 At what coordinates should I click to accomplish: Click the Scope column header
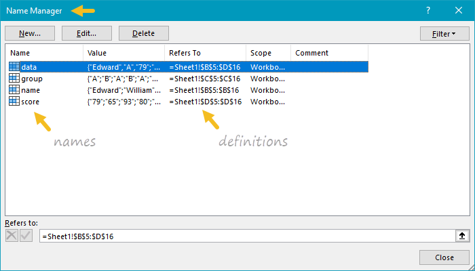coord(268,53)
